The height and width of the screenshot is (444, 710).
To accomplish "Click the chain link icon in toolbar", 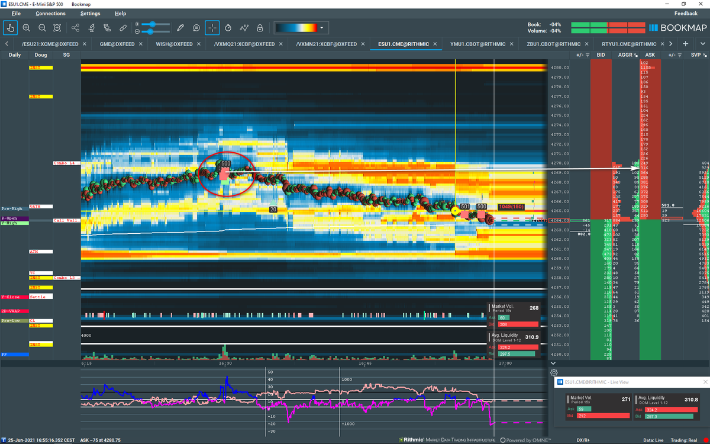I will pos(123,27).
